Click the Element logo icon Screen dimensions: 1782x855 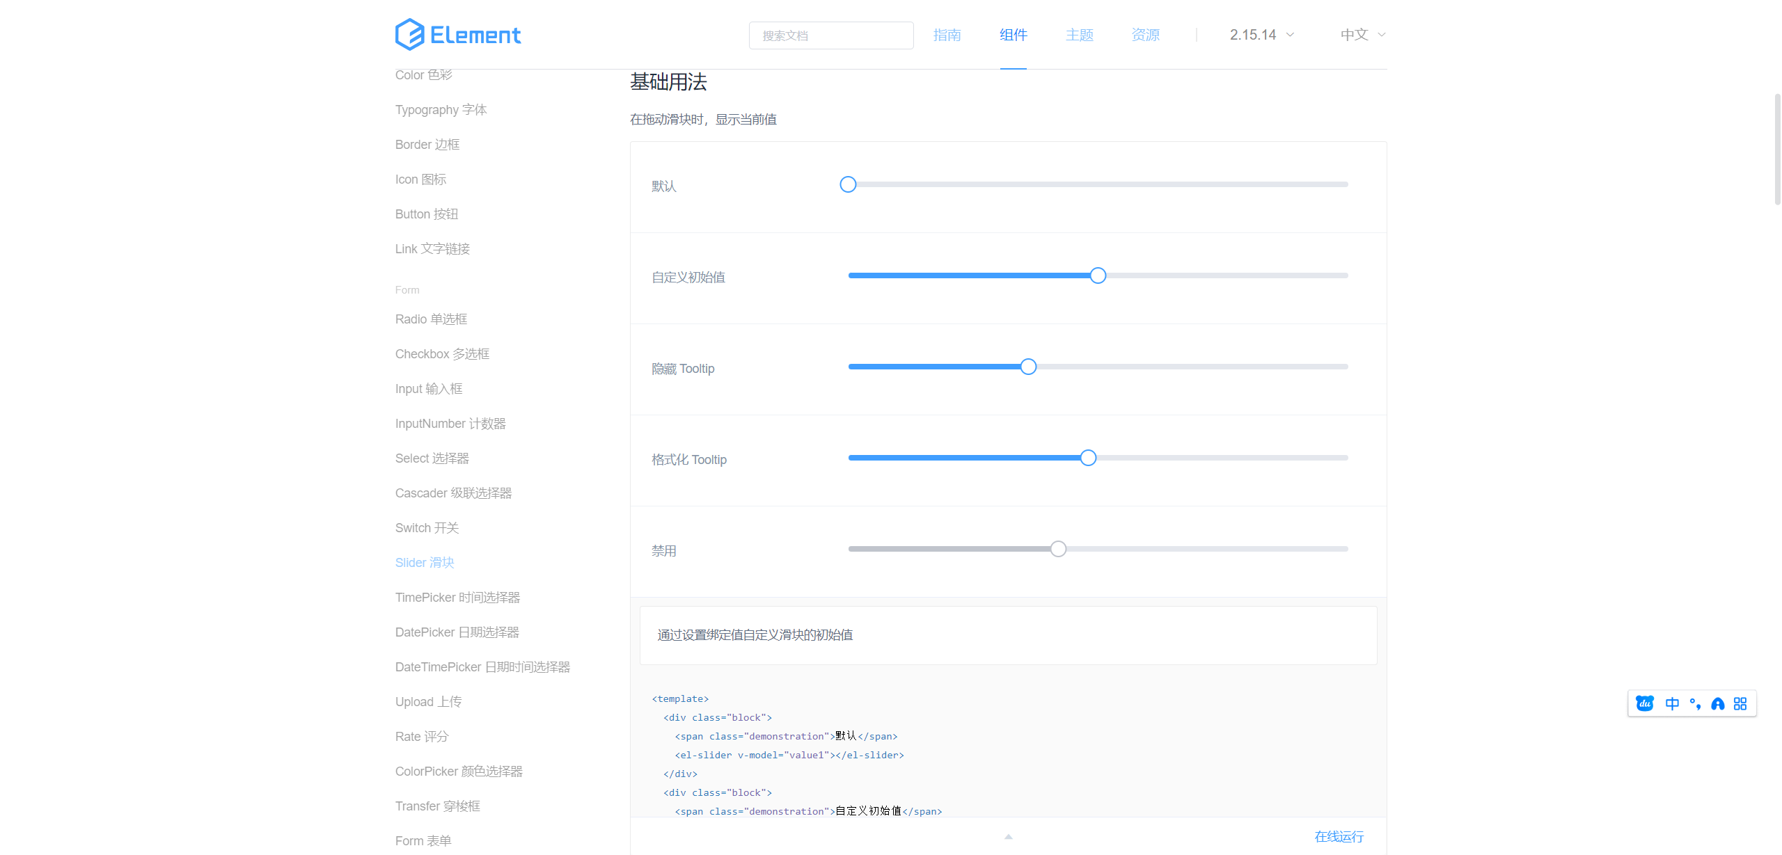click(410, 35)
